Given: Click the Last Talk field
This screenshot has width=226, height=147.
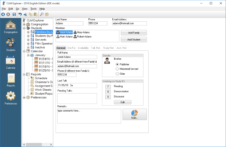Looking at the screenshot, I should click(77, 85).
